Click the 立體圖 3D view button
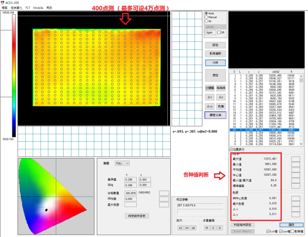Viewport: 308px width, 237px height. coord(209,87)
